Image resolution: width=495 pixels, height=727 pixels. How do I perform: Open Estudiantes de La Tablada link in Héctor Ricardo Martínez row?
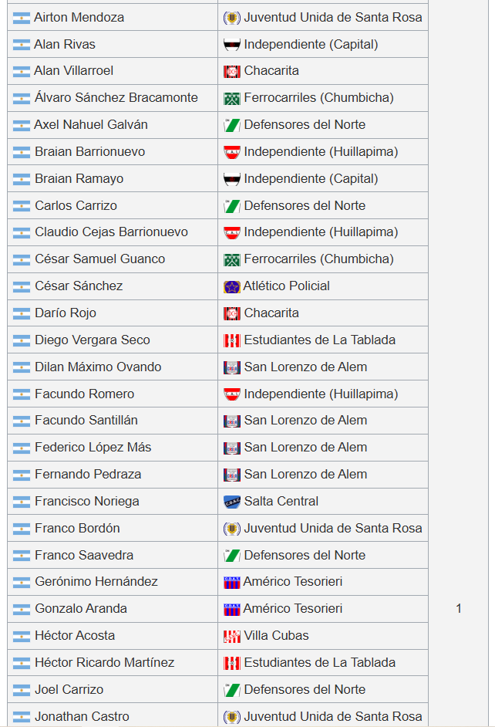[x=319, y=663]
